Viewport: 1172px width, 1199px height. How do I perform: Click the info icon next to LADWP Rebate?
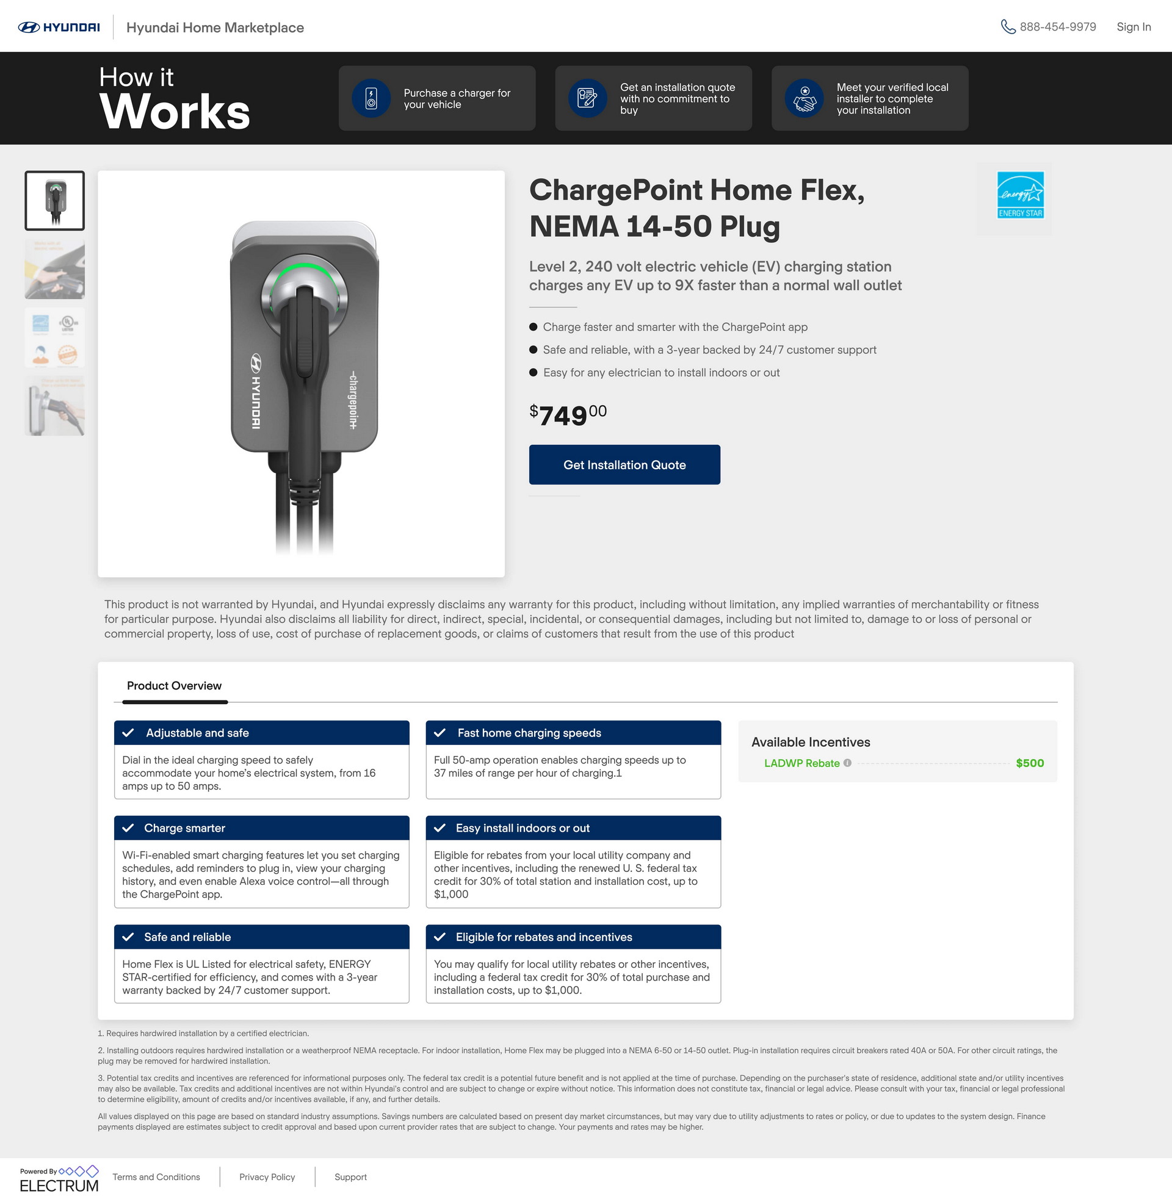tap(847, 763)
